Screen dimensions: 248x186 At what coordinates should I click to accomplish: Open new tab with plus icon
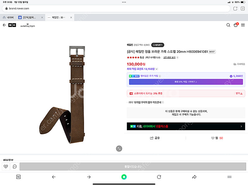coord(235,8)
